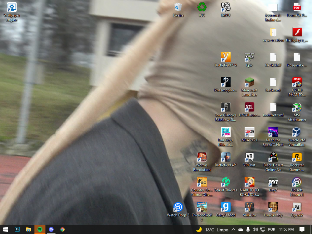Viewport: 312px width, 234px height.
Task: Select the Lixeira recycle bin
Action: [178, 7]
